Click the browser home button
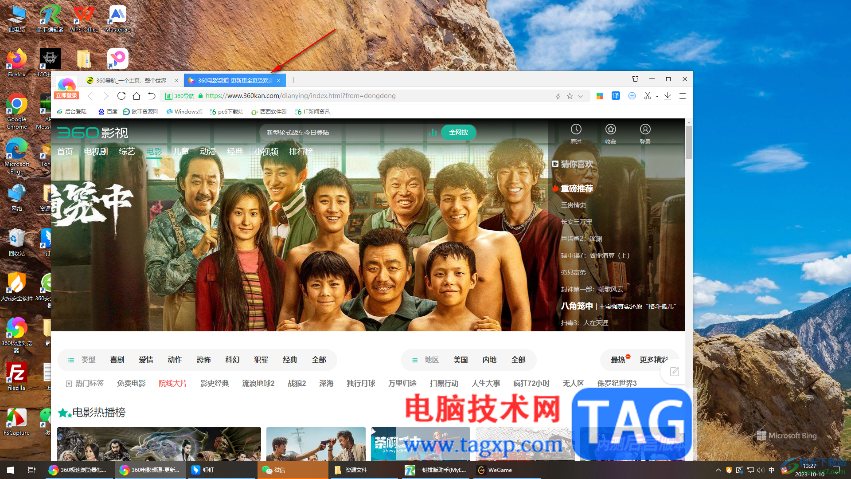This screenshot has height=479, width=851. pyautogui.click(x=137, y=96)
